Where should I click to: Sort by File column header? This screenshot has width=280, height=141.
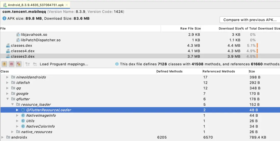coord(80,28)
